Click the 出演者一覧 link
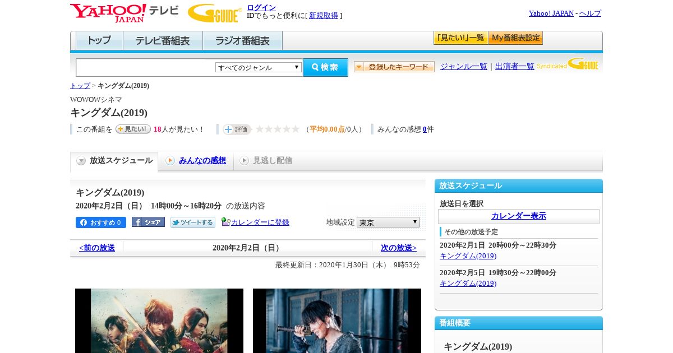The width and height of the screenshot is (673, 353). [x=515, y=66]
